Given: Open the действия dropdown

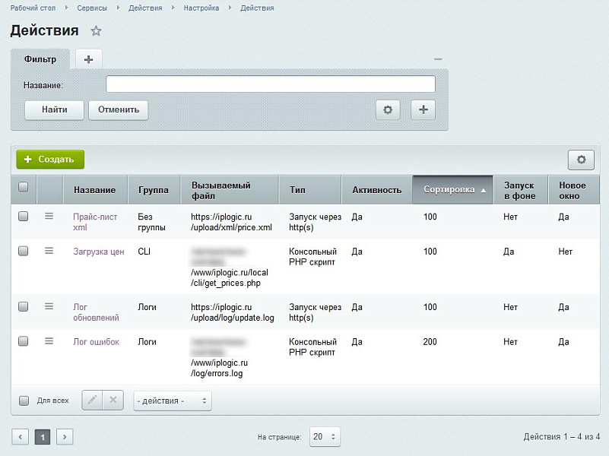Looking at the screenshot, I should click(x=172, y=401).
